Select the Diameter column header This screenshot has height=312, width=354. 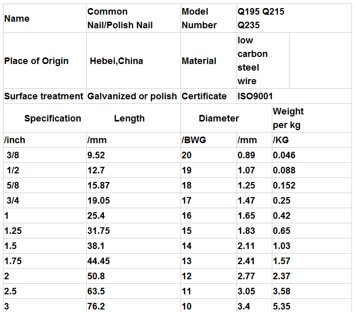(219, 118)
